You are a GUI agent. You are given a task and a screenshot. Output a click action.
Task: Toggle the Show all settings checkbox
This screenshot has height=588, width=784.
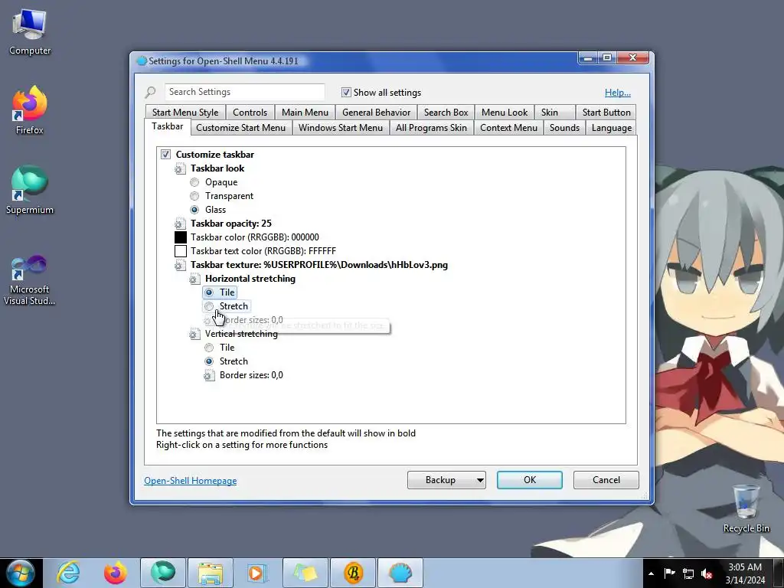(x=346, y=93)
